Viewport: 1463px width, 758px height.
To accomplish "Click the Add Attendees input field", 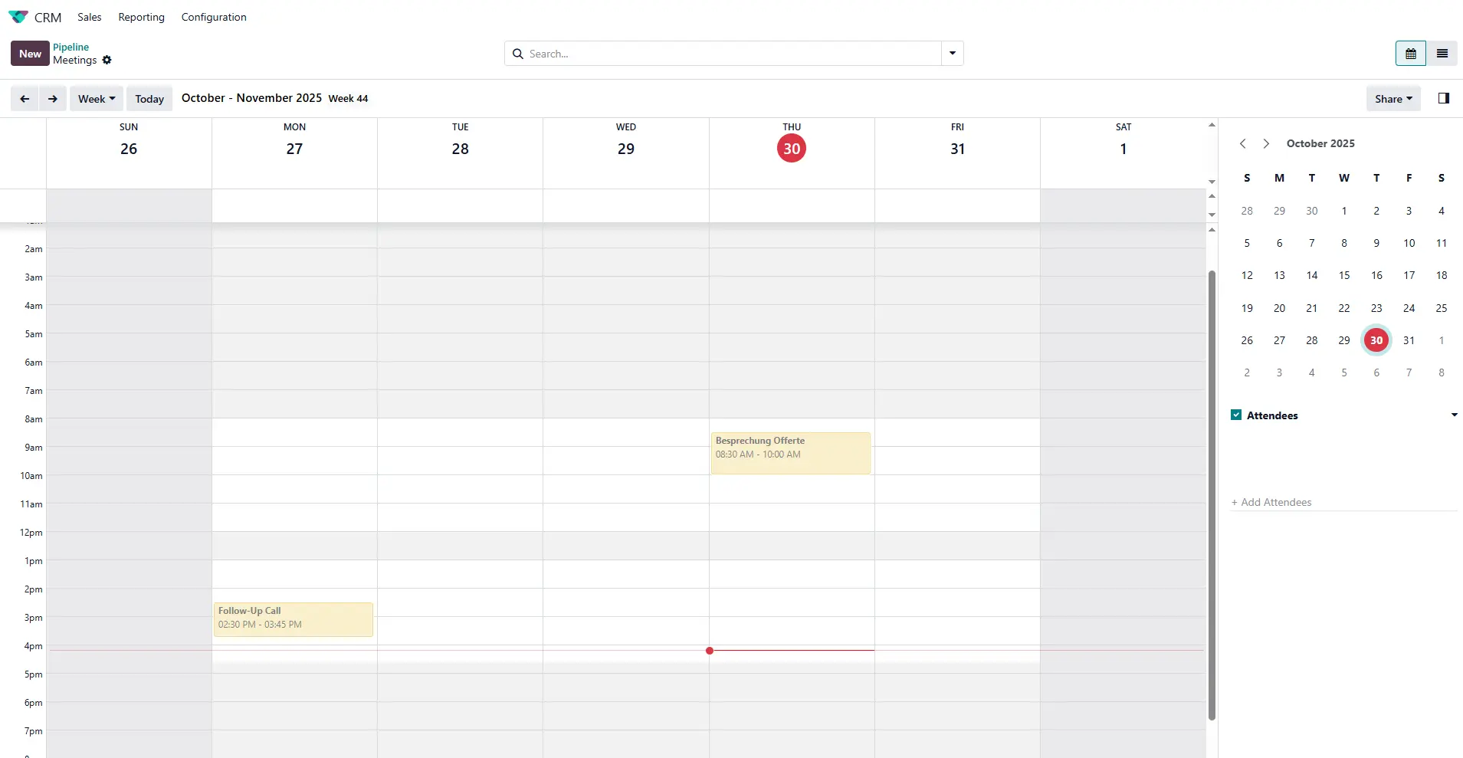I will (1343, 502).
